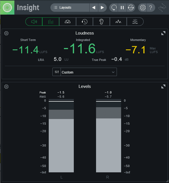Image resolution: width=169 pixels, height=183 pixels.
Task: Expand the Loudness panel
Action: click(x=163, y=33)
